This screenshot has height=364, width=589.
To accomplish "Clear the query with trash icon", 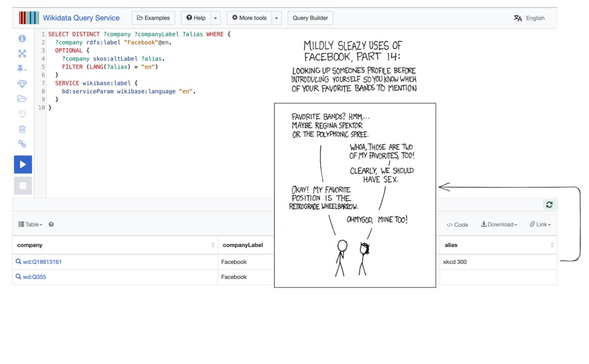I will [x=22, y=129].
